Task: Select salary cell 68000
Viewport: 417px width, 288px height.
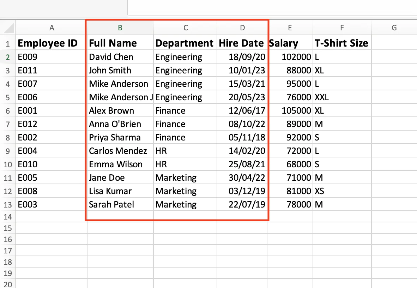Action: point(290,164)
